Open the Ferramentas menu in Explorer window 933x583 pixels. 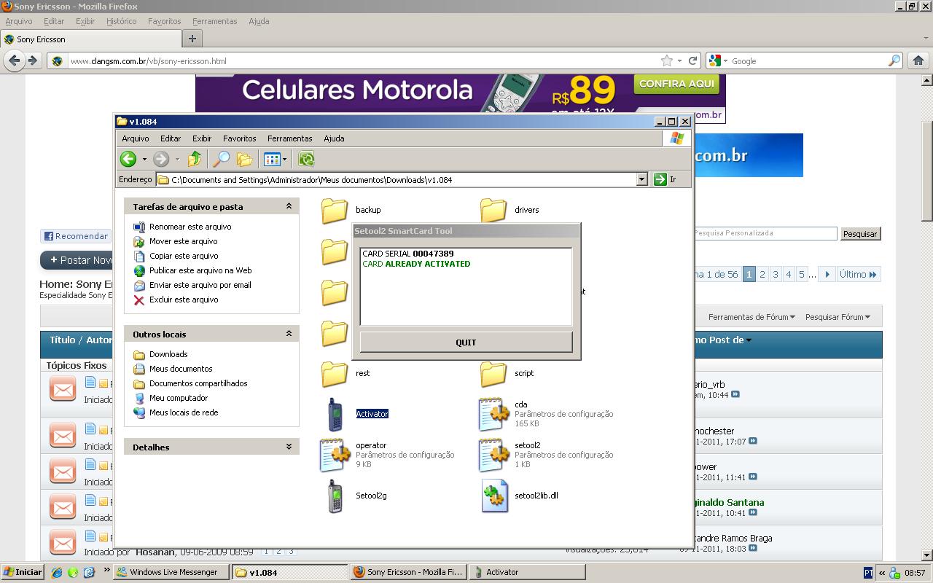tap(289, 138)
